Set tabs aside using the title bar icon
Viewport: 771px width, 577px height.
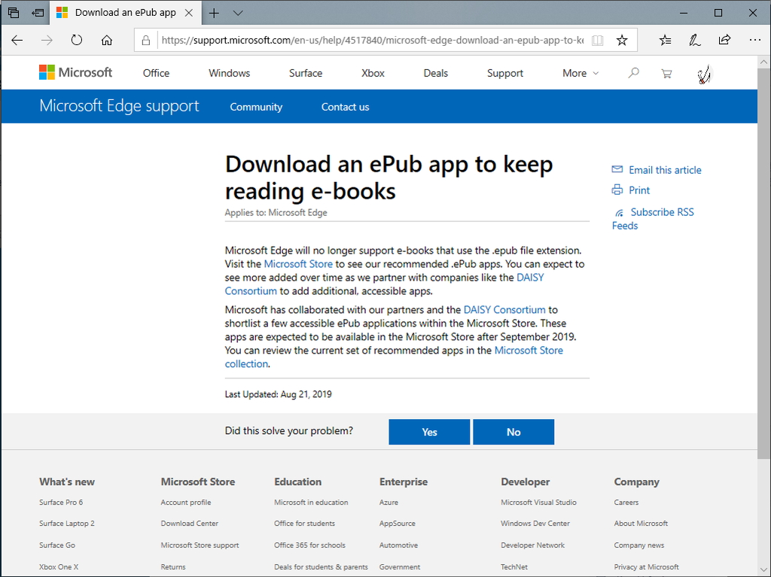[38, 13]
